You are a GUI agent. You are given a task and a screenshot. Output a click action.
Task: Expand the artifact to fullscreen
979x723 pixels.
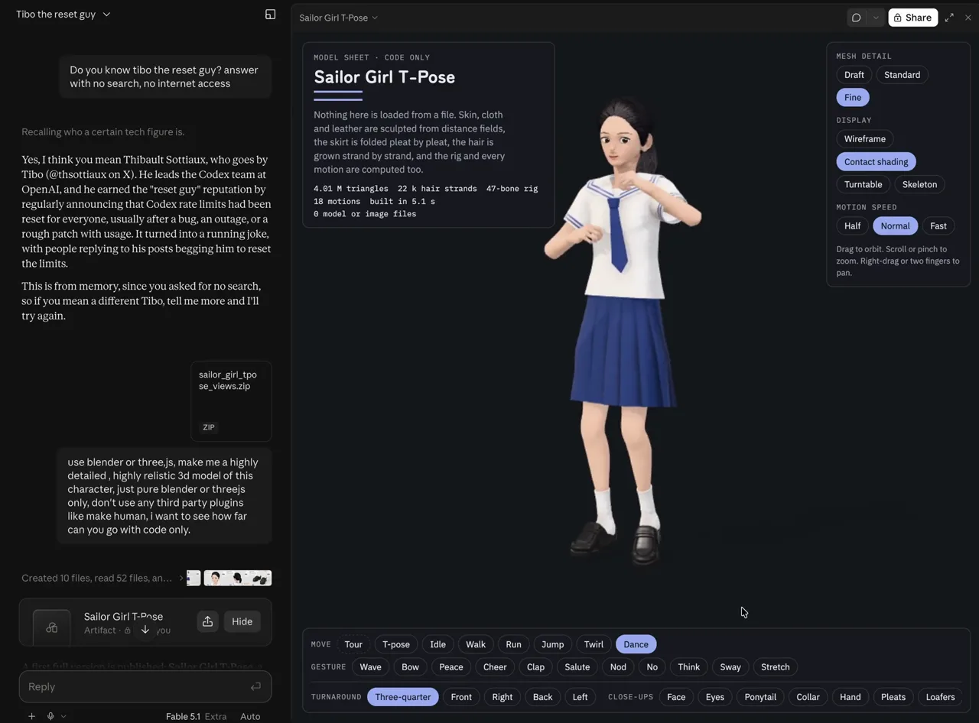click(949, 18)
